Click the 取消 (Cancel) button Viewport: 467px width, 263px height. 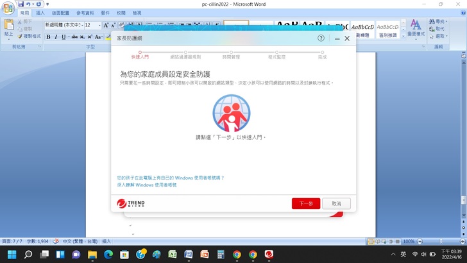pos(336,203)
